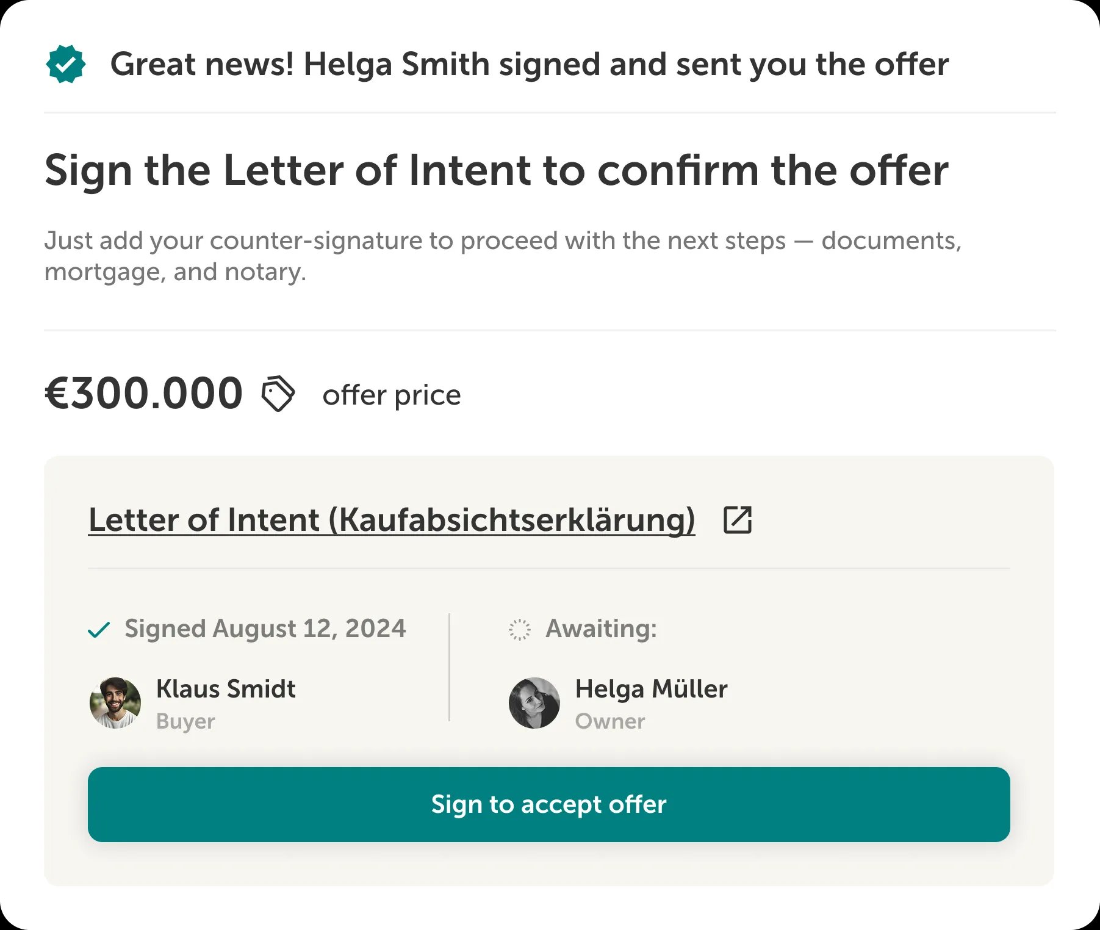This screenshot has width=1100, height=930.
Task: Click the awaiting spinner icon
Action: (520, 629)
